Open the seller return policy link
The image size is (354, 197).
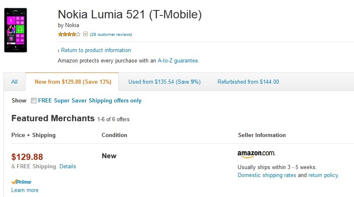point(323,175)
